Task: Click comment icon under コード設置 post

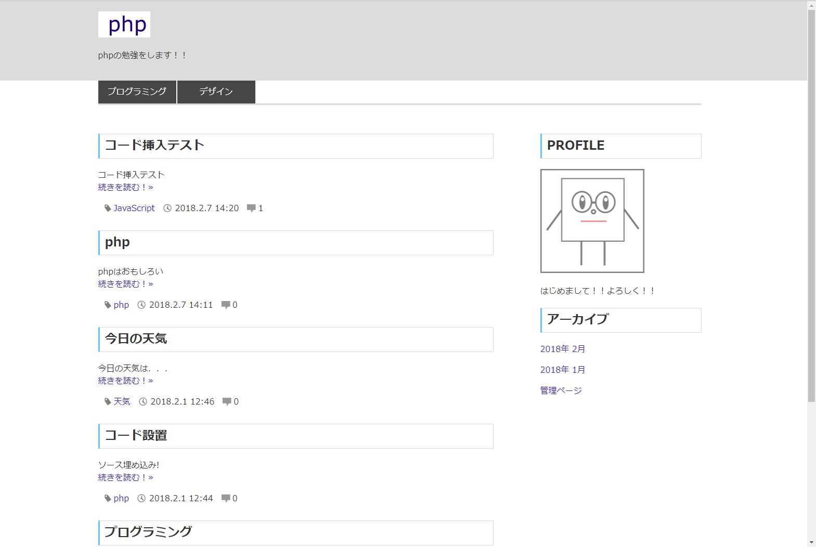Action: point(226,498)
